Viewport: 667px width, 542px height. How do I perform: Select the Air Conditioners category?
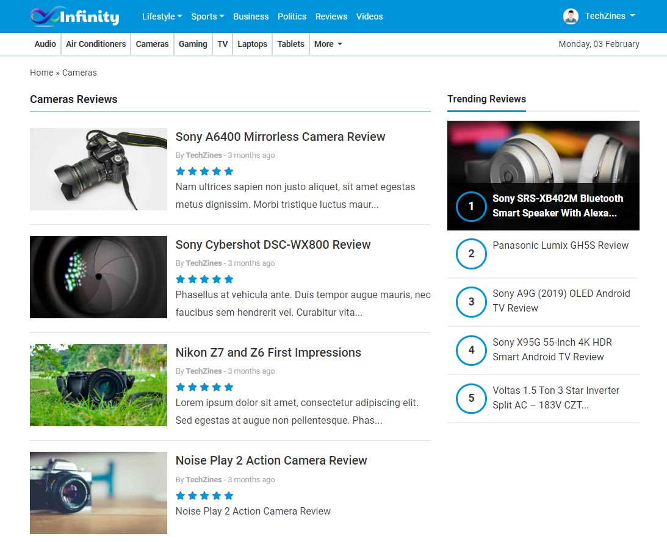[x=96, y=44]
